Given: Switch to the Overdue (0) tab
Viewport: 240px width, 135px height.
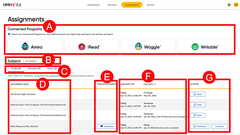Looking at the screenshot, I should pyautogui.click(x=34, y=69).
